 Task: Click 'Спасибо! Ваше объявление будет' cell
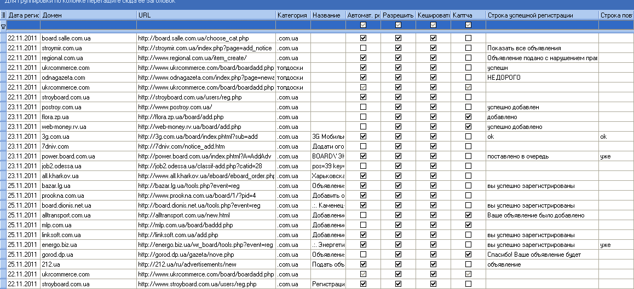pos(542,254)
